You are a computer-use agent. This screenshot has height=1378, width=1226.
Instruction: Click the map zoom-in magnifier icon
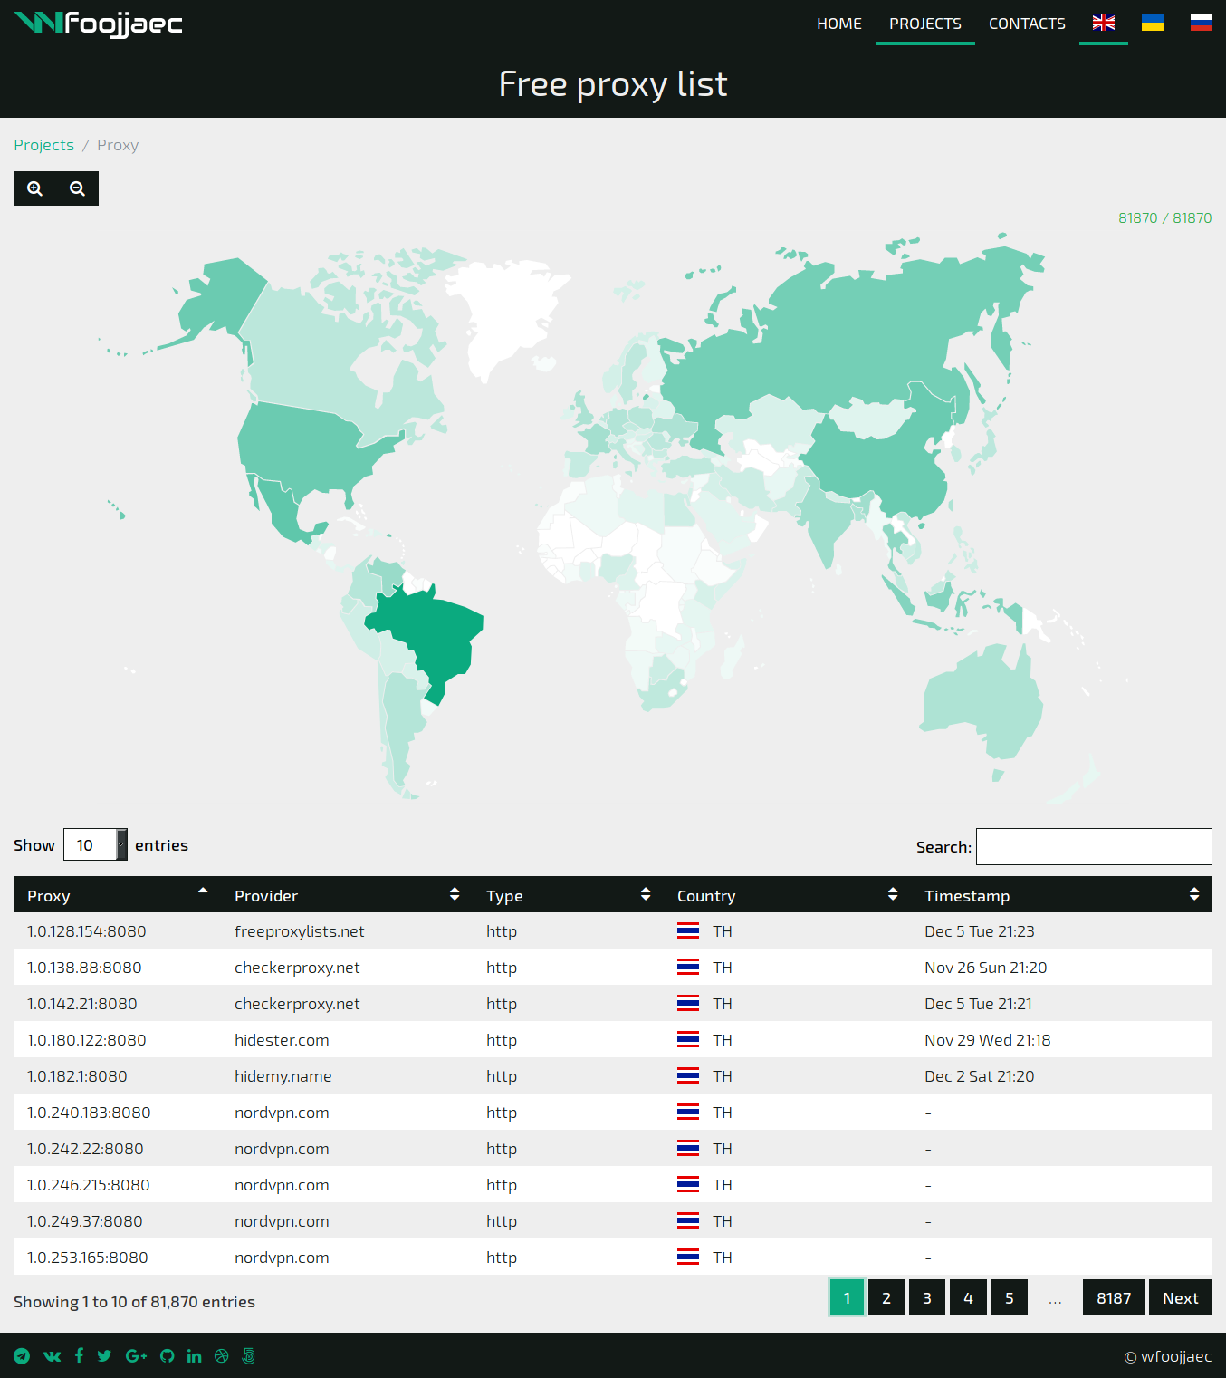tap(34, 188)
